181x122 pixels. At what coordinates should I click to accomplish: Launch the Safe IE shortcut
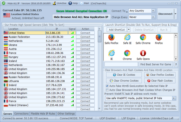point(127,39)
